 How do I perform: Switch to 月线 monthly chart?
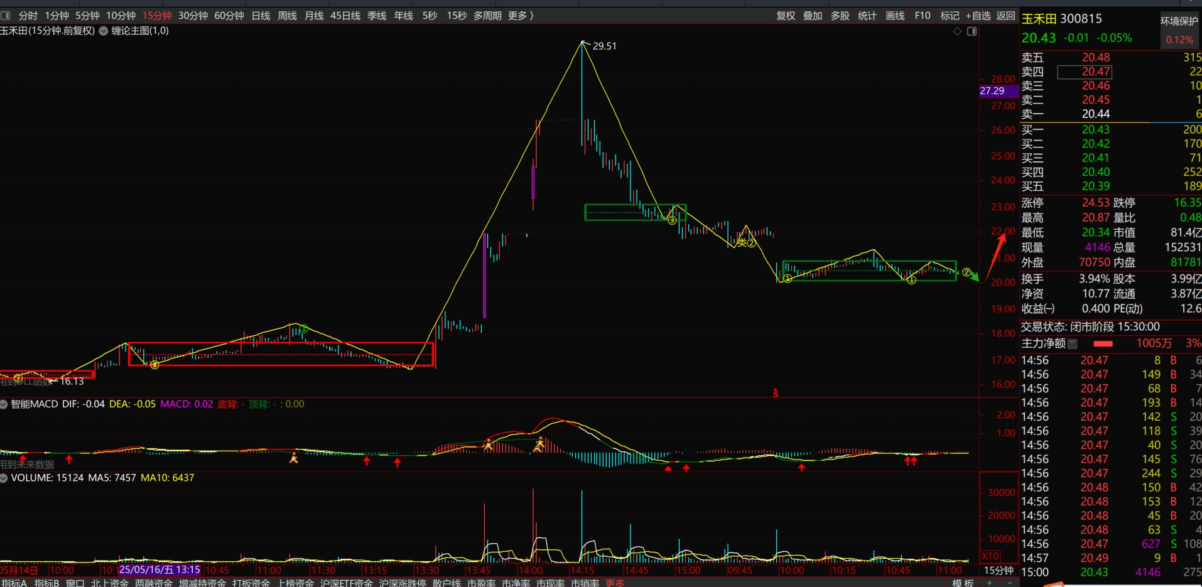tap(314, 16)
